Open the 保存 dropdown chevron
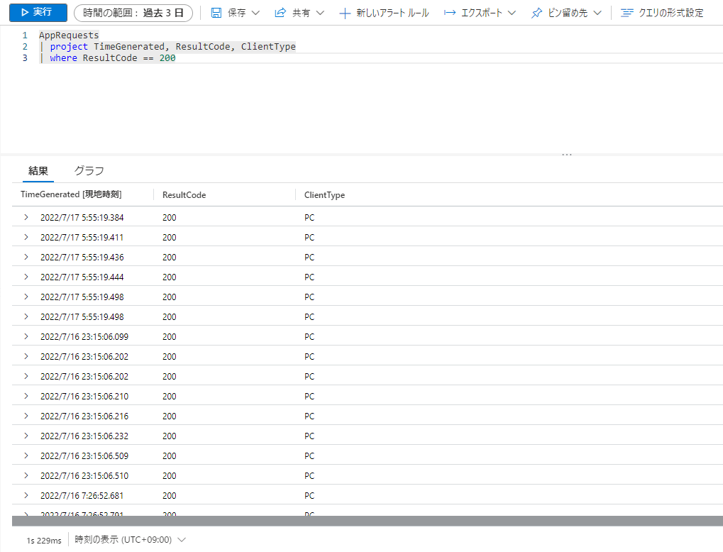 pos(255,13)
